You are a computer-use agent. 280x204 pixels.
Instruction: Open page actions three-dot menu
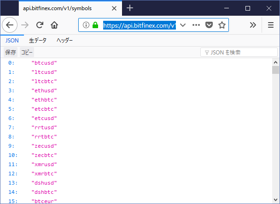pos(196,25)
